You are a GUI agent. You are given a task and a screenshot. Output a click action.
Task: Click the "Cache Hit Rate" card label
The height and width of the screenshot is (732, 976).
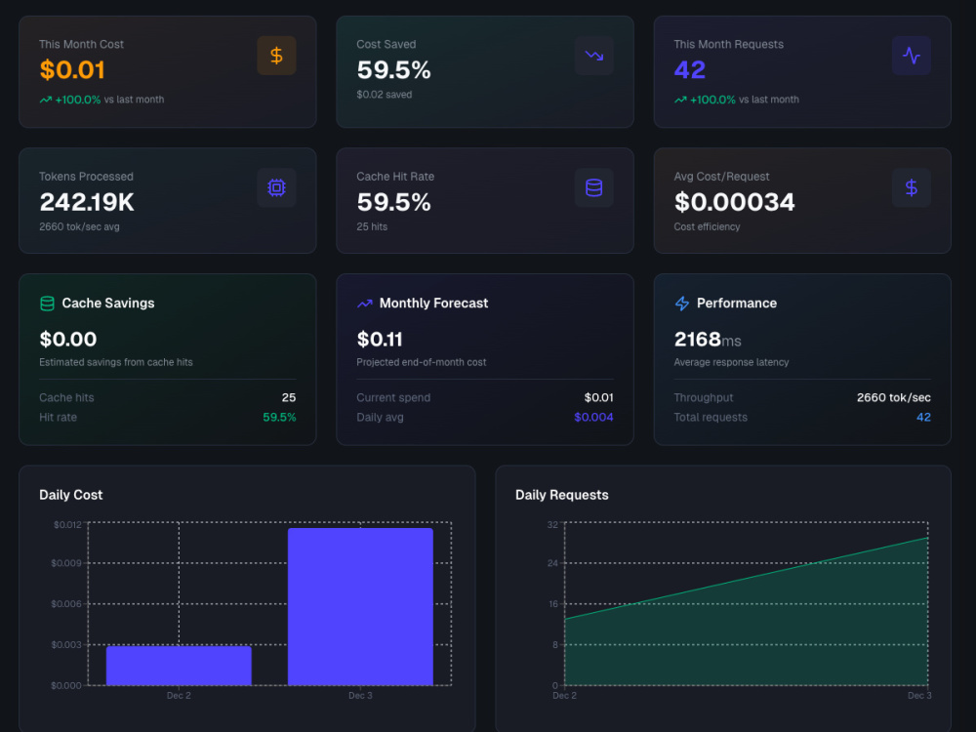click(x=395, y=177)
